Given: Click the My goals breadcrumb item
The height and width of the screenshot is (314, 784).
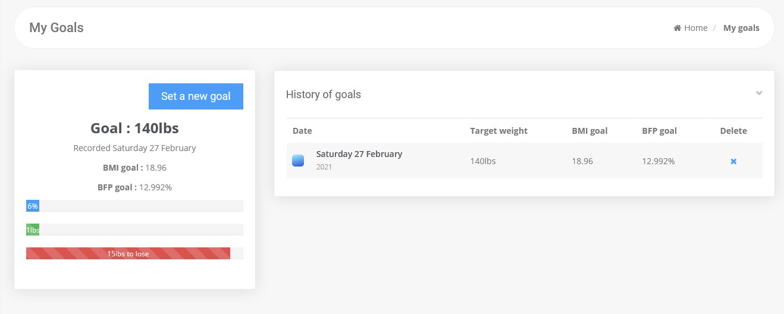Looking at the screenshot, I should [x=741, y=28].
